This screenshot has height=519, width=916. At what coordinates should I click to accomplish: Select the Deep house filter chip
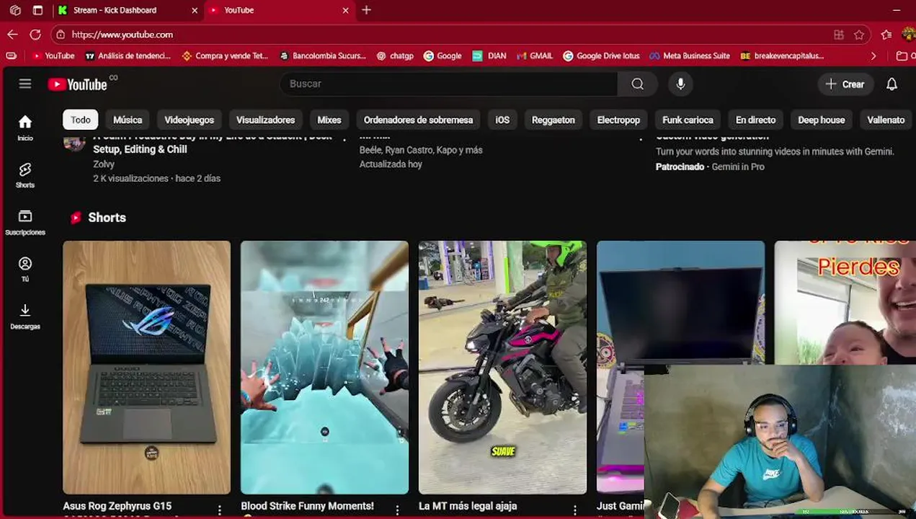click(x=821, y=120)
